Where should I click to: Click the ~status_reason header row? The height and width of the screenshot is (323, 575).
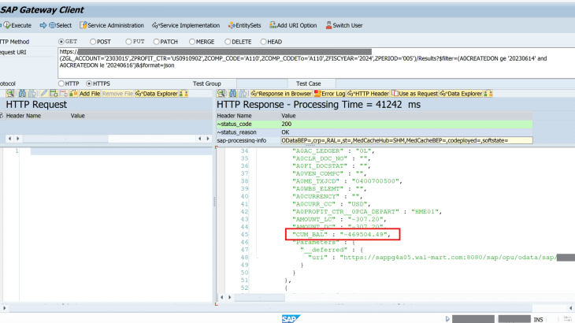[x=374, y=132]
